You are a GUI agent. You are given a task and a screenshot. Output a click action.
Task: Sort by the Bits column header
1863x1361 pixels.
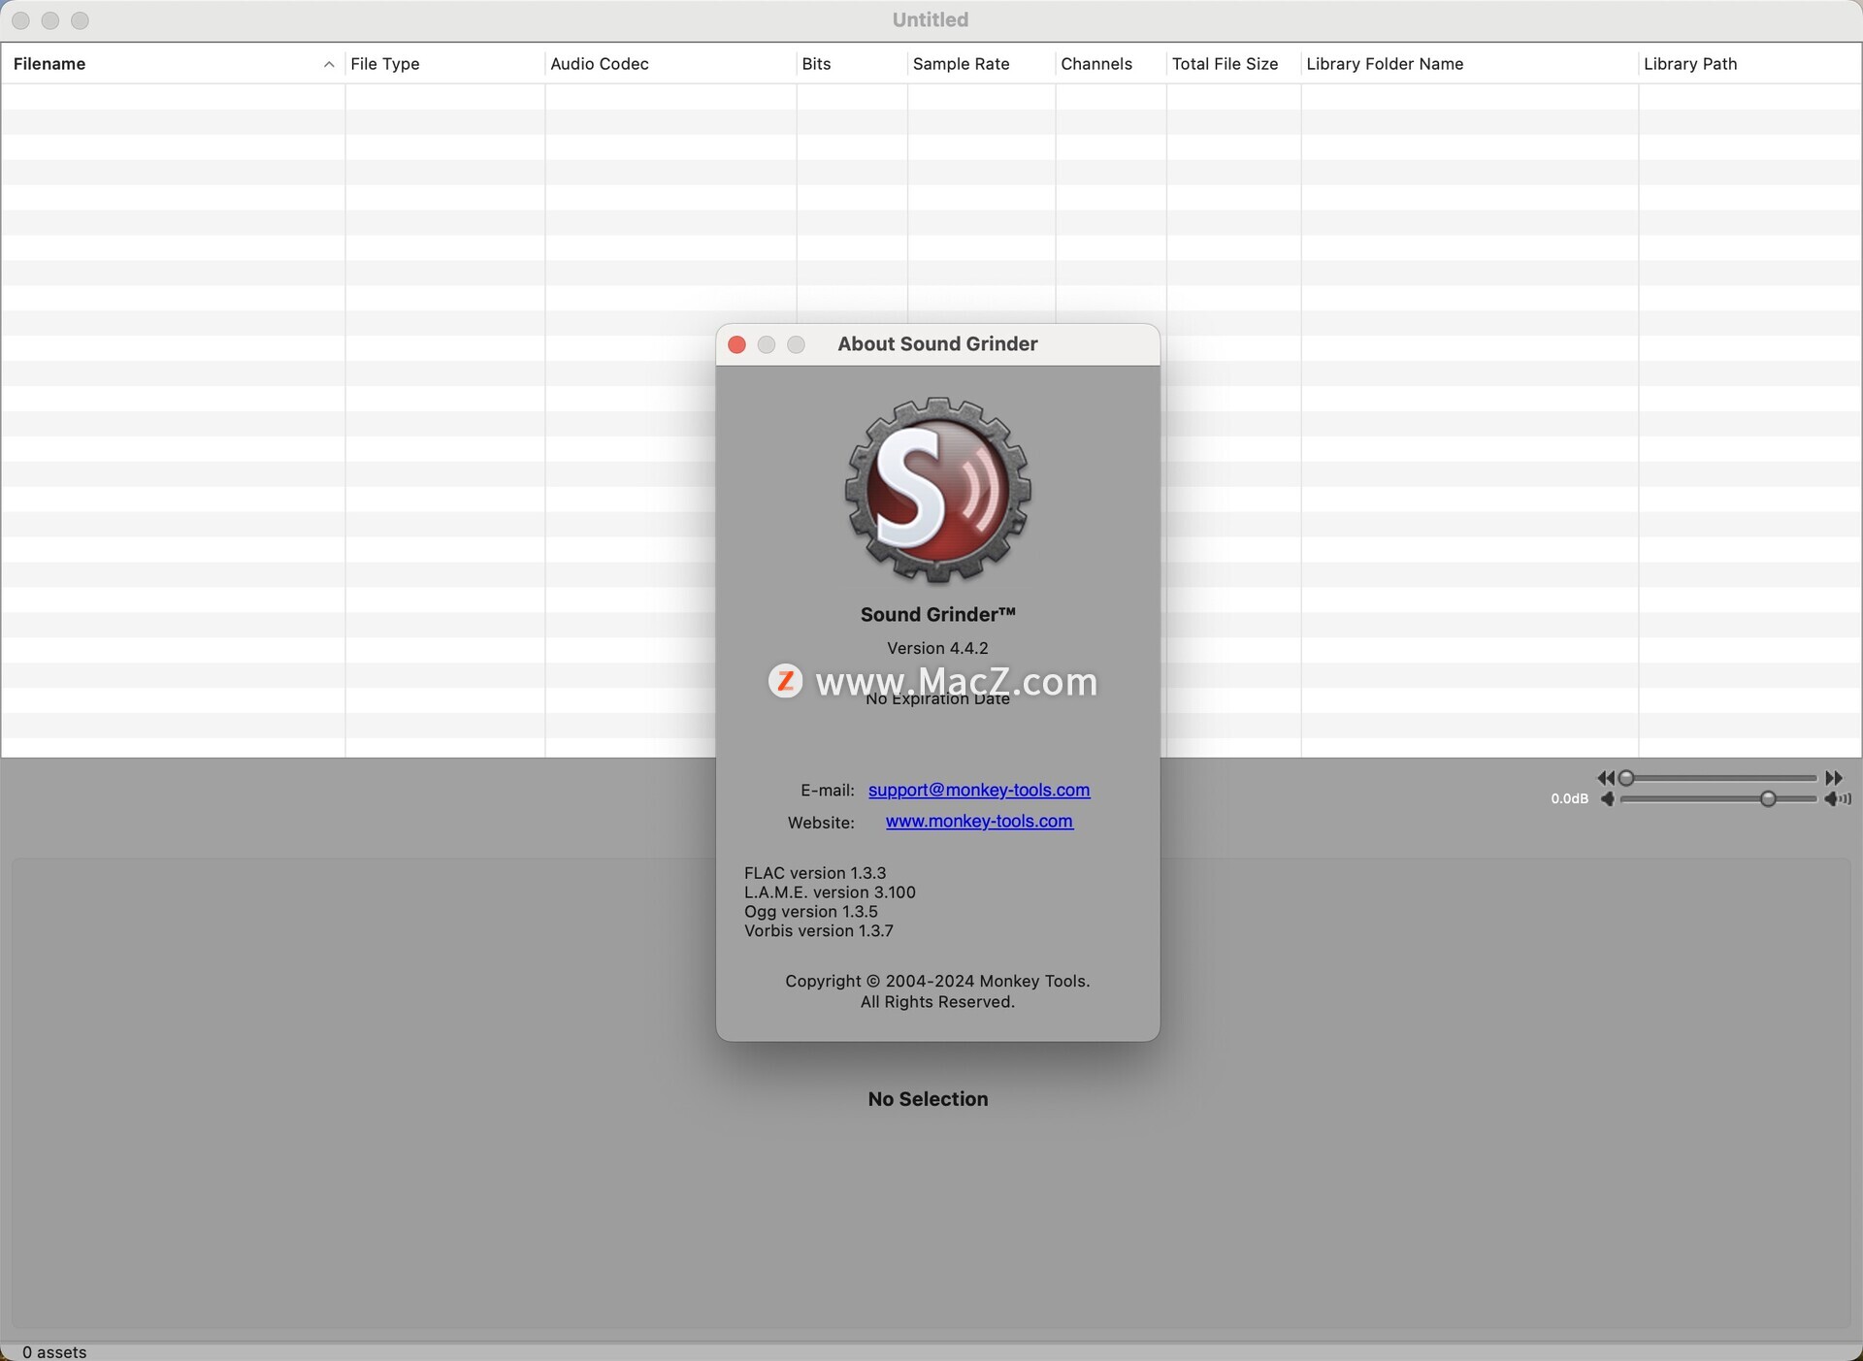(852, 64)
